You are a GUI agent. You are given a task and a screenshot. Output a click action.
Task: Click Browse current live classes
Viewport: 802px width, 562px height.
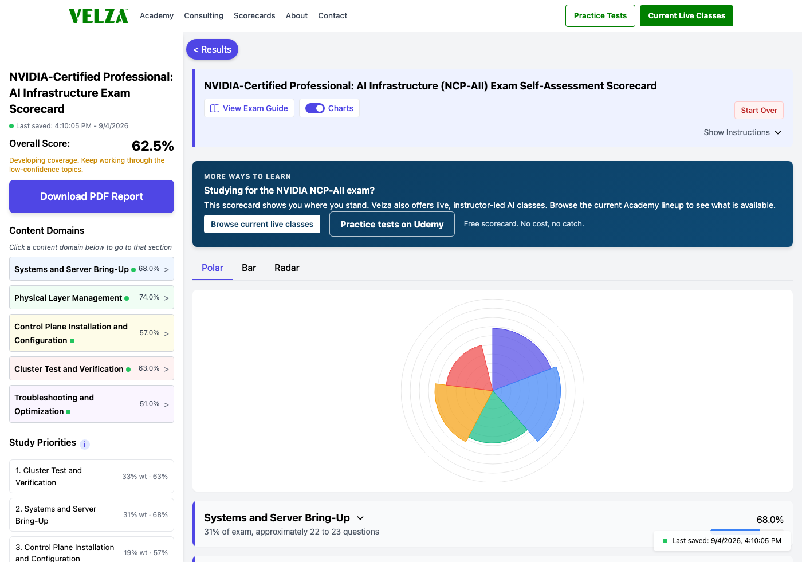click(262, 224)
